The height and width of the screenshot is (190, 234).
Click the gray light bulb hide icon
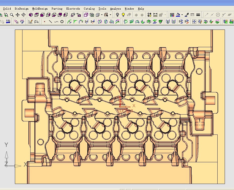[118, 15]
